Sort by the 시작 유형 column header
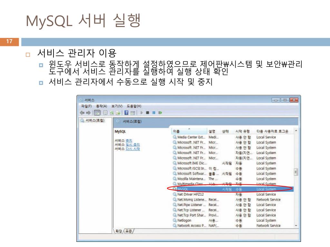 [x=245, y=131]
